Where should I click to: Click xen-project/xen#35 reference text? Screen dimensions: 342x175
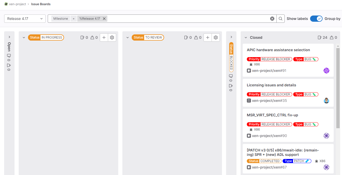coord(269,101)
